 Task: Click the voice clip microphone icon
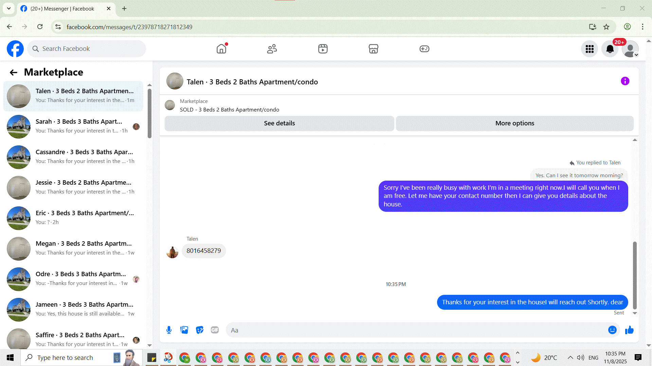(169, 330)
